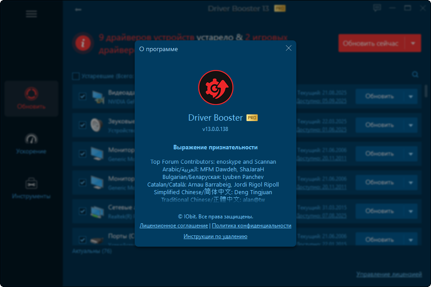
Task: Click the Catalan/Català translators line
Action: coord(213,185)
